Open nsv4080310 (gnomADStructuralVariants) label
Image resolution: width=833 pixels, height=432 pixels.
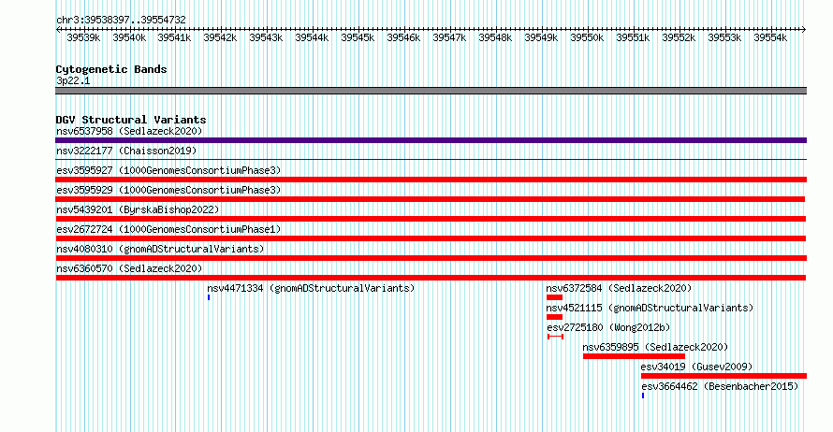[x=160, y=249]
